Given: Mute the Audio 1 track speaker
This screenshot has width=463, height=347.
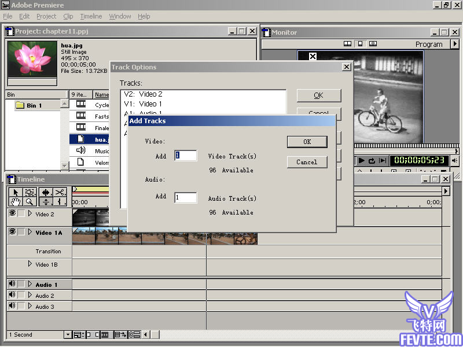Looking at the screenshot, I should click(12, 284).
